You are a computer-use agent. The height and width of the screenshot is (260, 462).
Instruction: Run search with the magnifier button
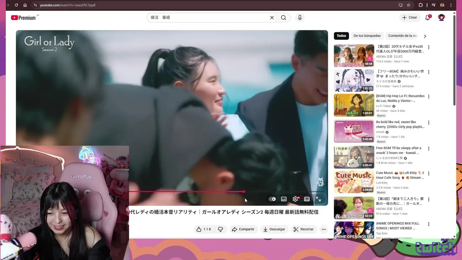click(284, 18)
